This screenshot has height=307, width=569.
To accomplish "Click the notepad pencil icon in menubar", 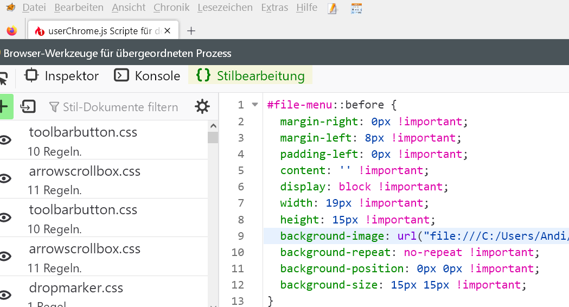I will pyautogui.click(x=333, y=8).
